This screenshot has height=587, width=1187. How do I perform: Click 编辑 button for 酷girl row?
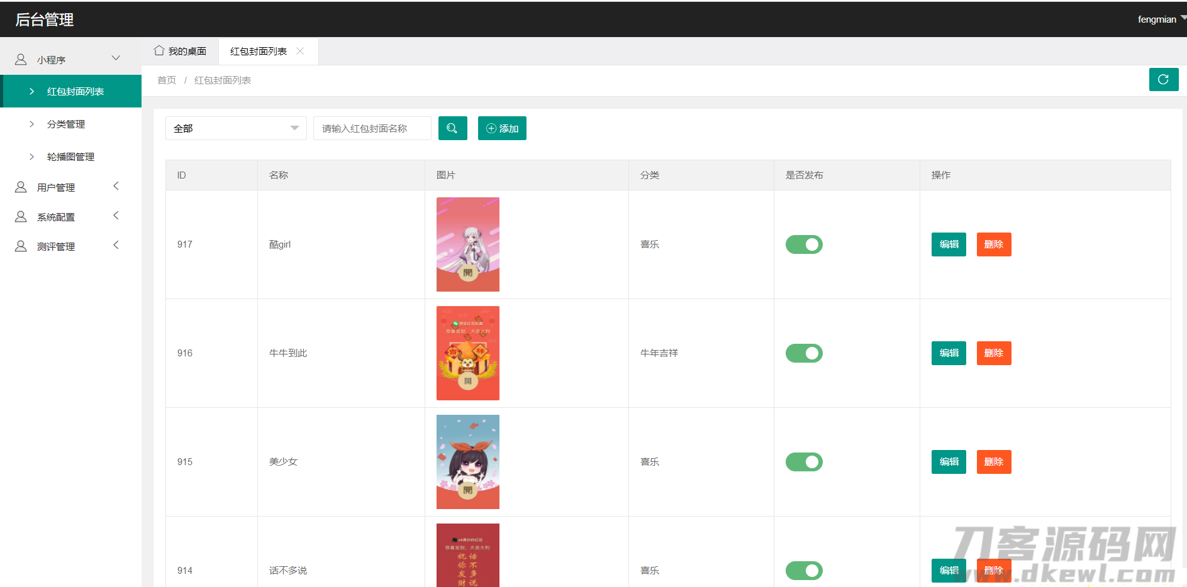pyautogui.click(x=949, y=244)
